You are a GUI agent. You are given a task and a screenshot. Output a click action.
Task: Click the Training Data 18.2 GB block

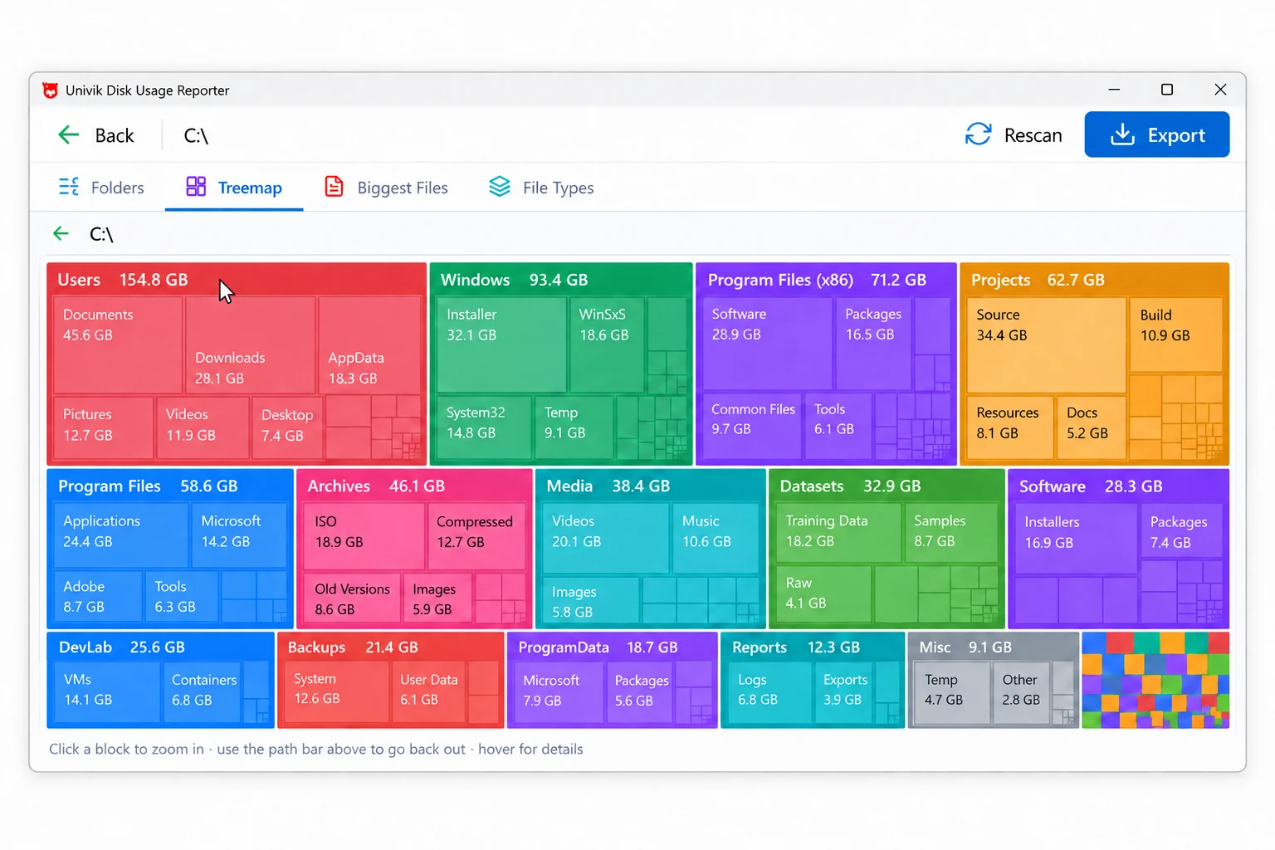(838, 533)
